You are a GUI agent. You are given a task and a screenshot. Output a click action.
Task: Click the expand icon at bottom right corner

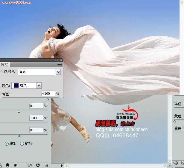click(183, 163)
